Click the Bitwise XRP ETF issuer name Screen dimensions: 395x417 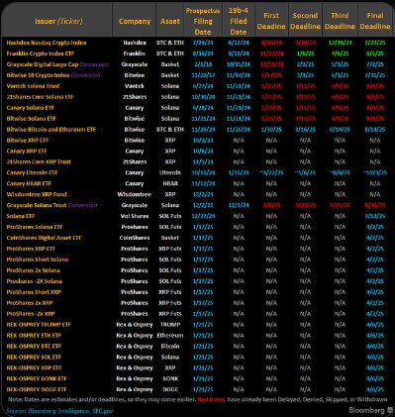click(28, 141)
